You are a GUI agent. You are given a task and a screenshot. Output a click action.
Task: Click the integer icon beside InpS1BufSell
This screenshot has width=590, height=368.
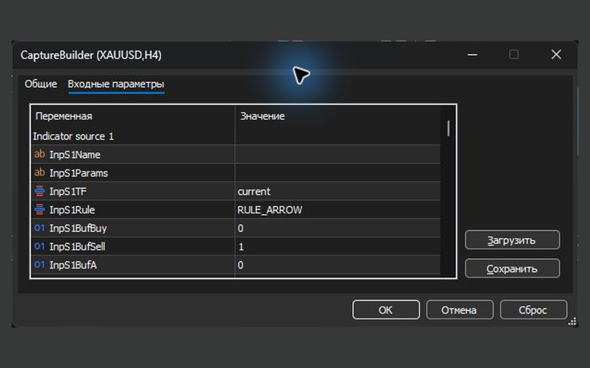[x=39, y=247]
